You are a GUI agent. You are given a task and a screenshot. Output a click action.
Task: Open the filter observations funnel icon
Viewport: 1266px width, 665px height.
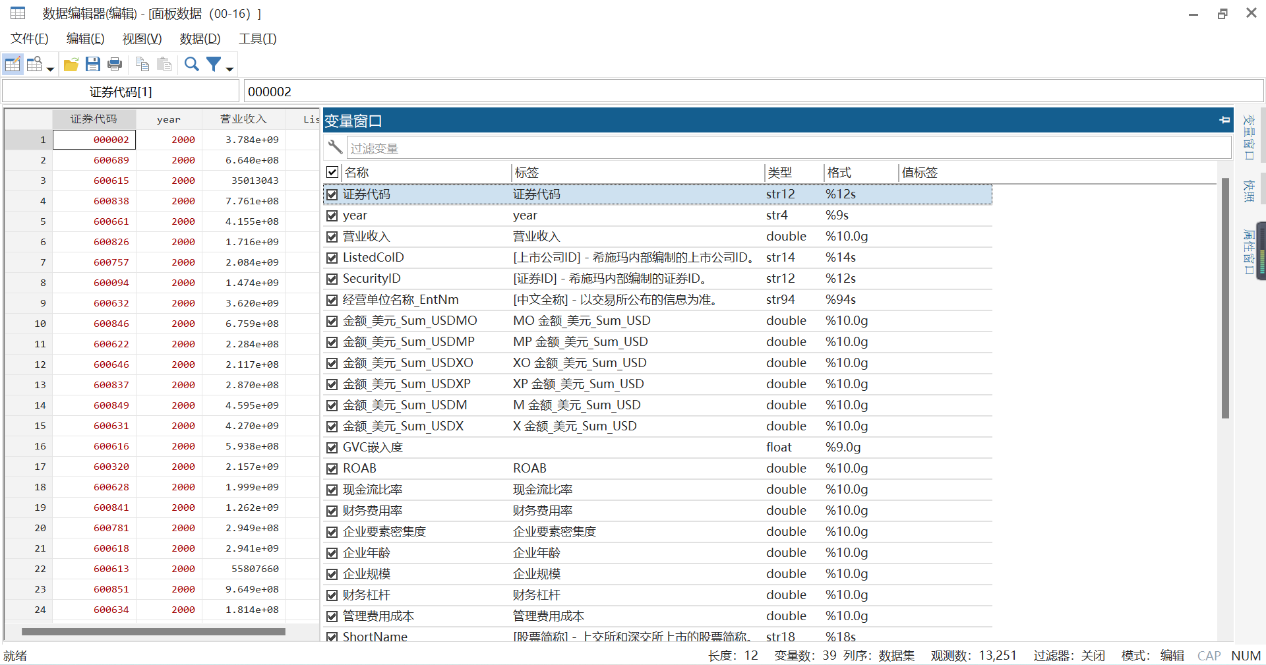(x=214, y=64)
